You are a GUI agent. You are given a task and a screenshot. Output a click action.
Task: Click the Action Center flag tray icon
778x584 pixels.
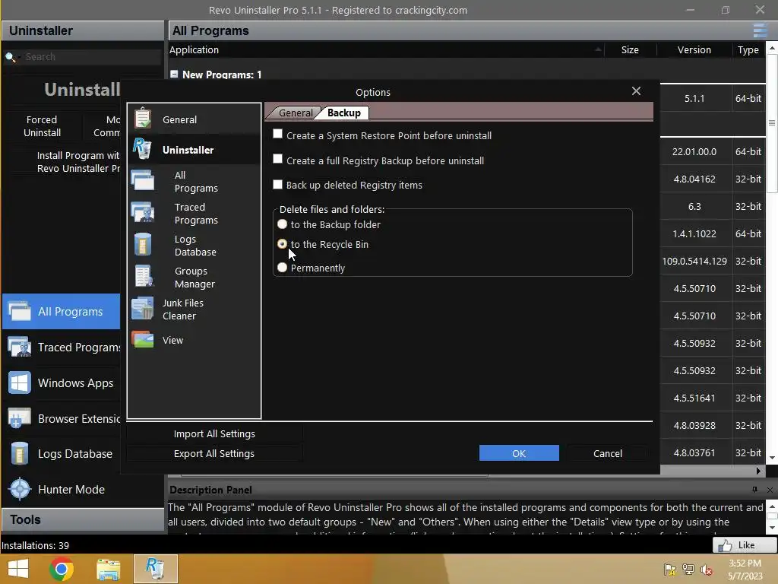point(670,570)
